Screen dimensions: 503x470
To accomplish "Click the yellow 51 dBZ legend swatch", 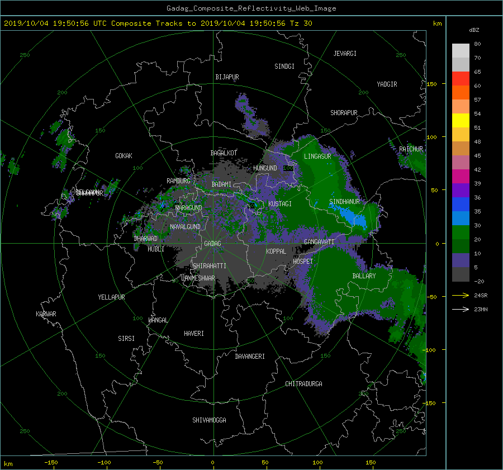I will [461, 120].
